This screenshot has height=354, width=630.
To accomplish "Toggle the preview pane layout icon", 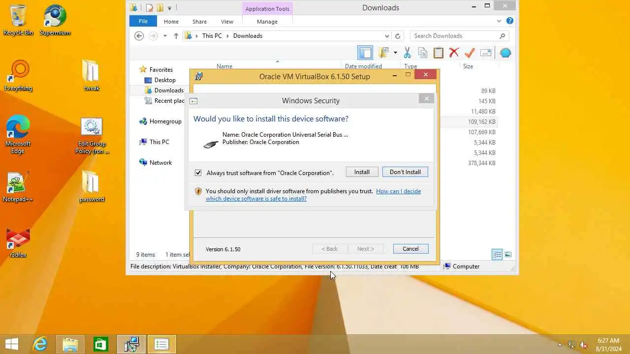I will click(365, 53).
